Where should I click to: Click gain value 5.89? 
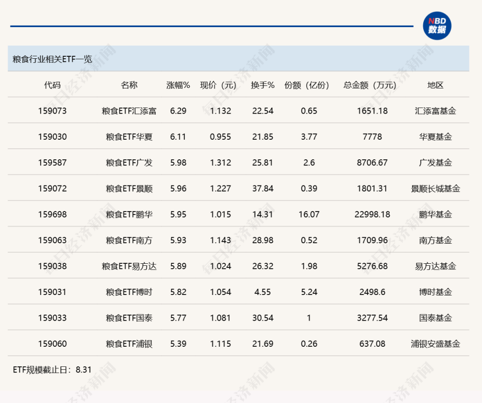tap(178, 266)
